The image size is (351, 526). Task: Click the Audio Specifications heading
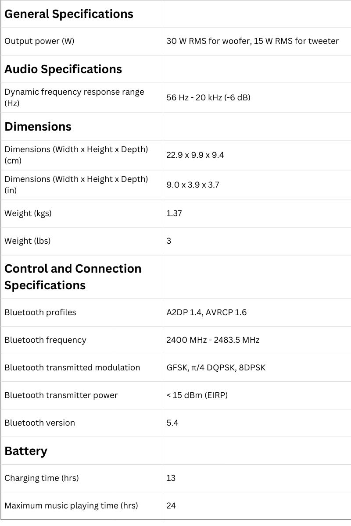click(63, 69)
